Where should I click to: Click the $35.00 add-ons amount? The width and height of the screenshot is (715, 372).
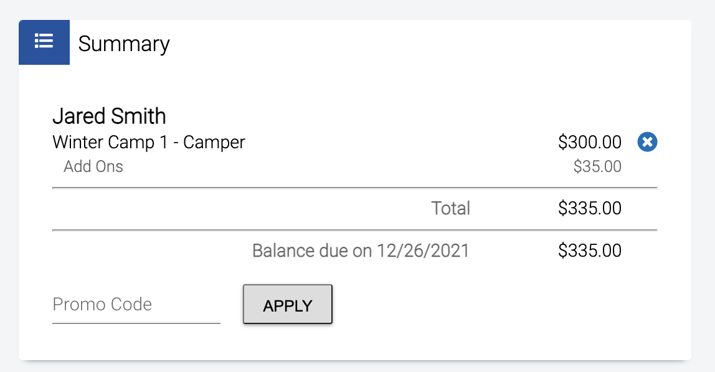click(x=597, y=166)
